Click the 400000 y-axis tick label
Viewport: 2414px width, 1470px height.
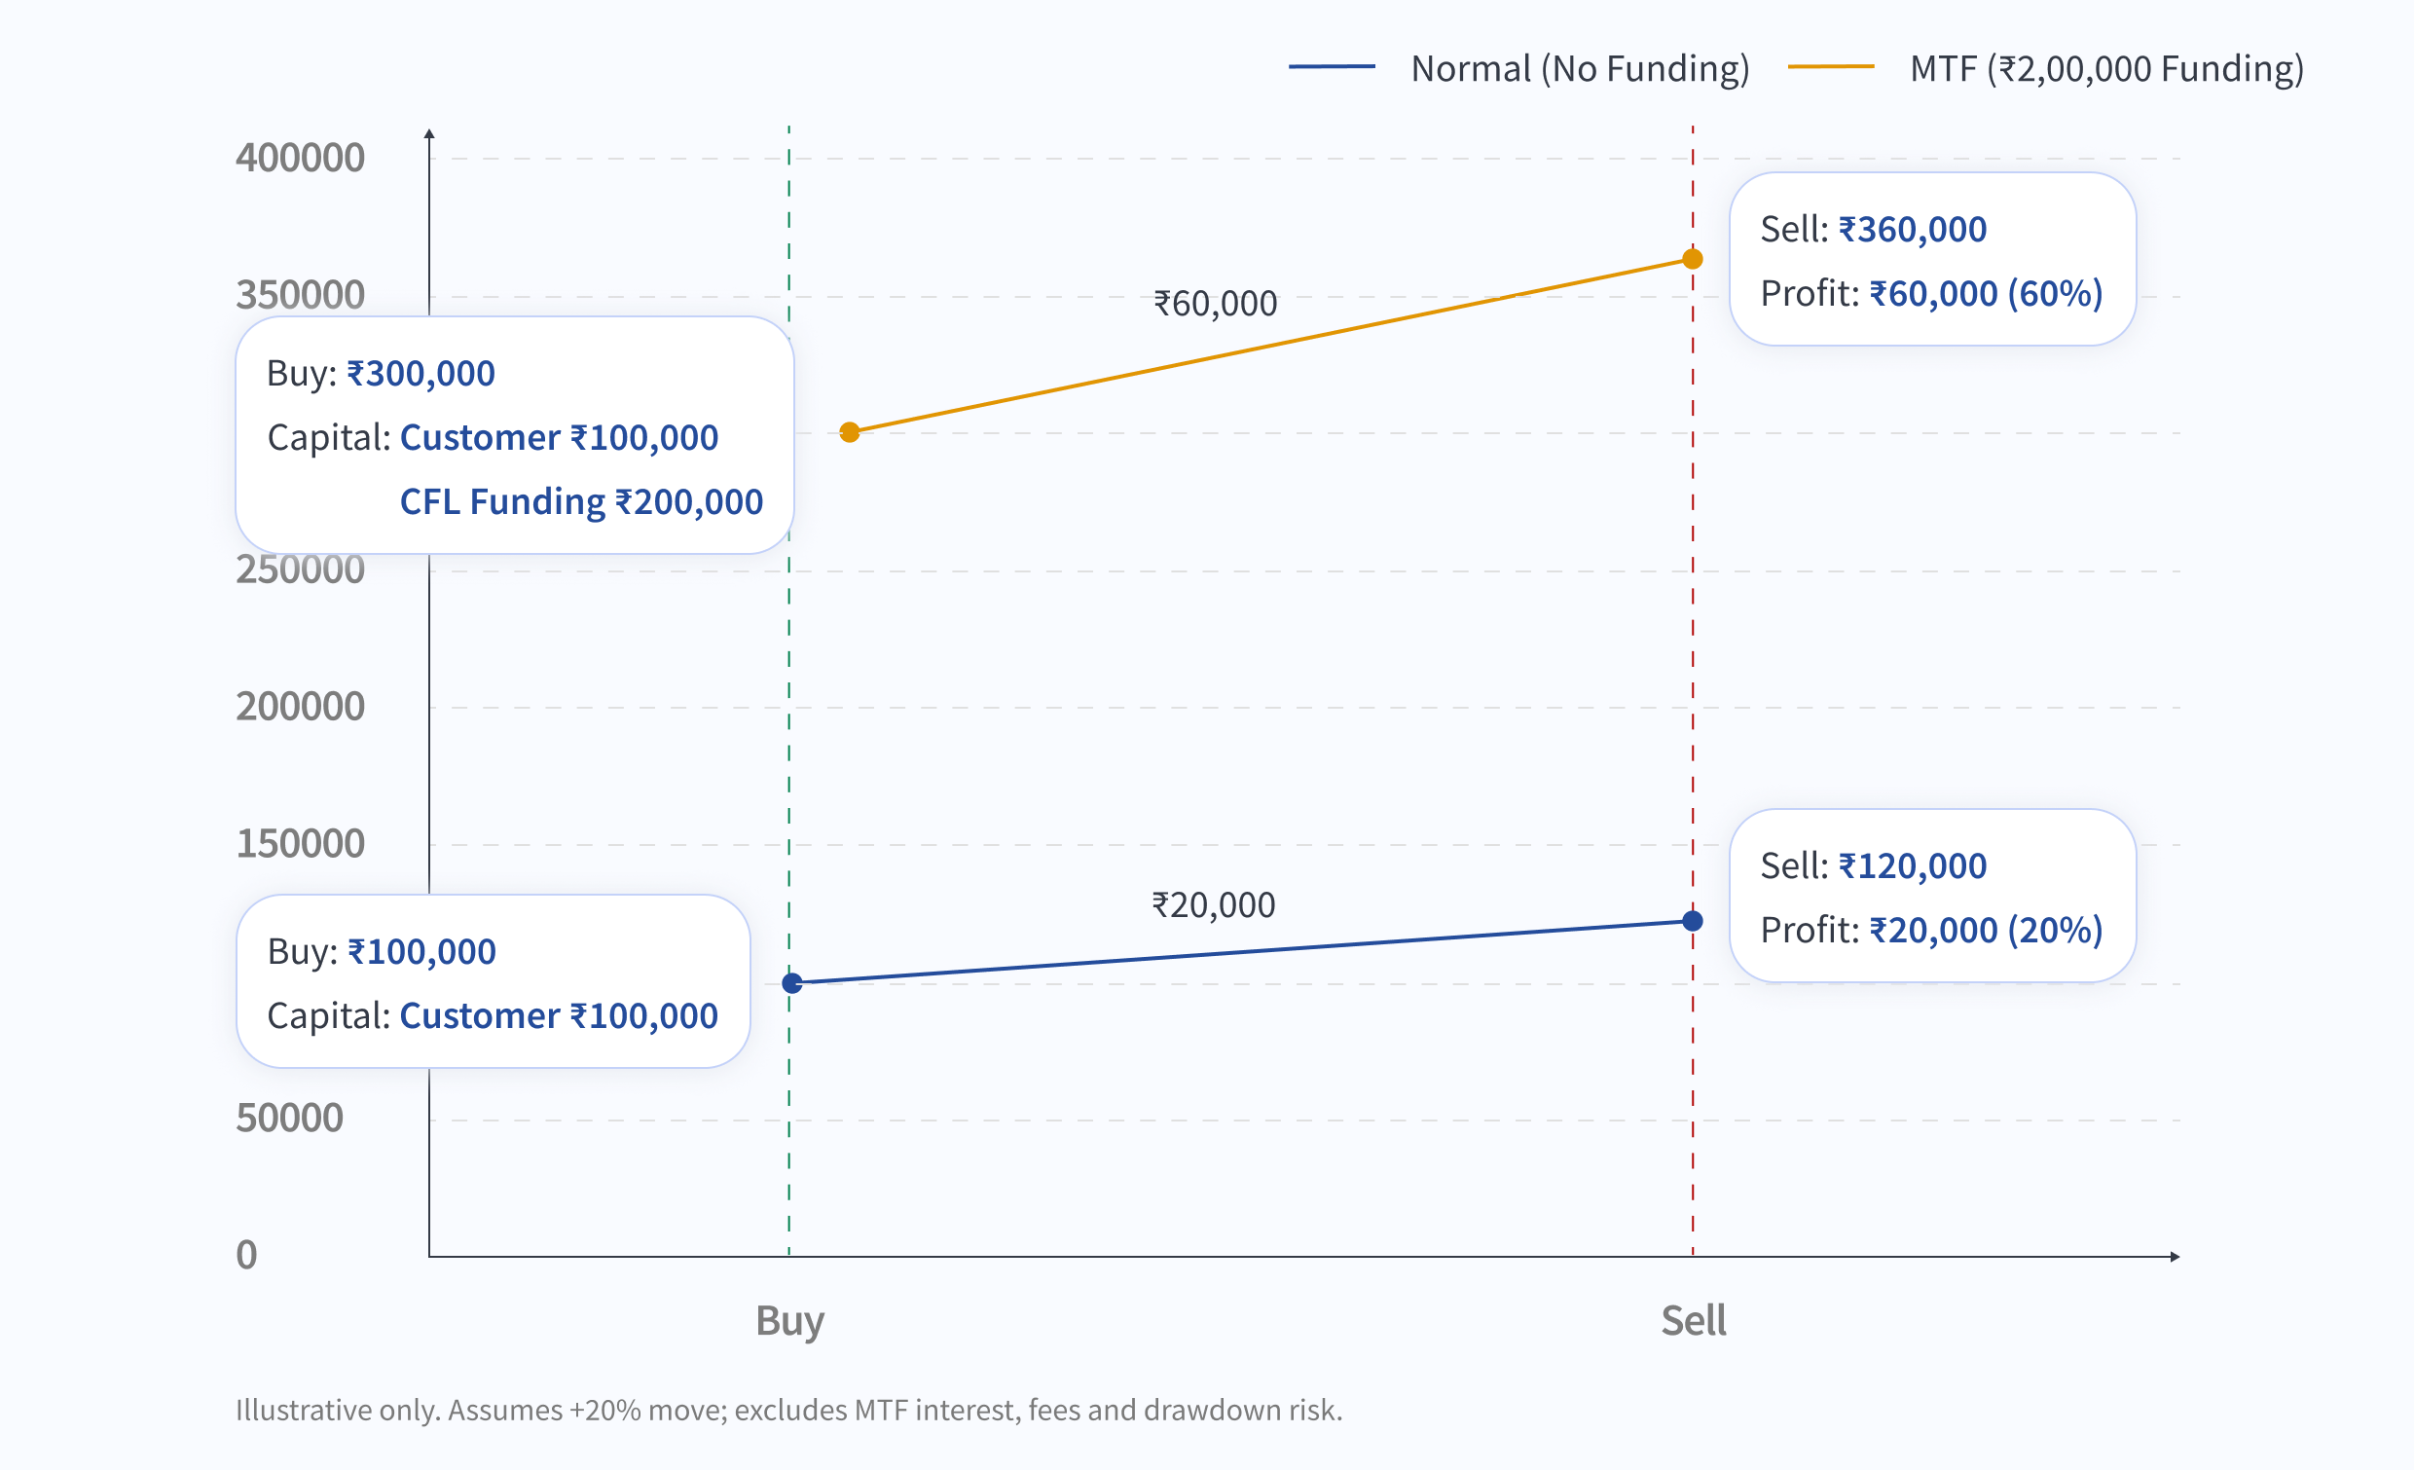pyautogui.click(x=300, y=158)
